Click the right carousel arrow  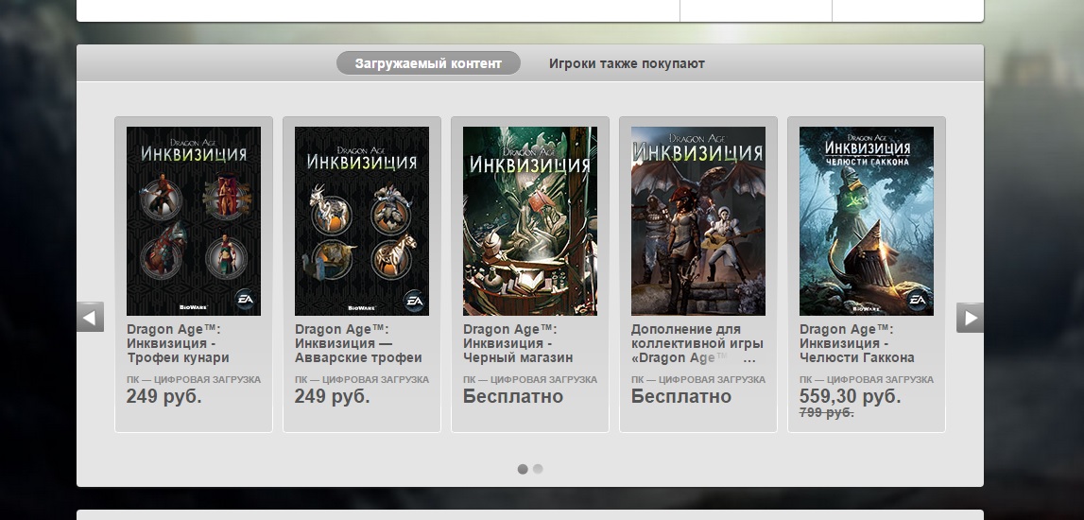(x=970, y=318)
